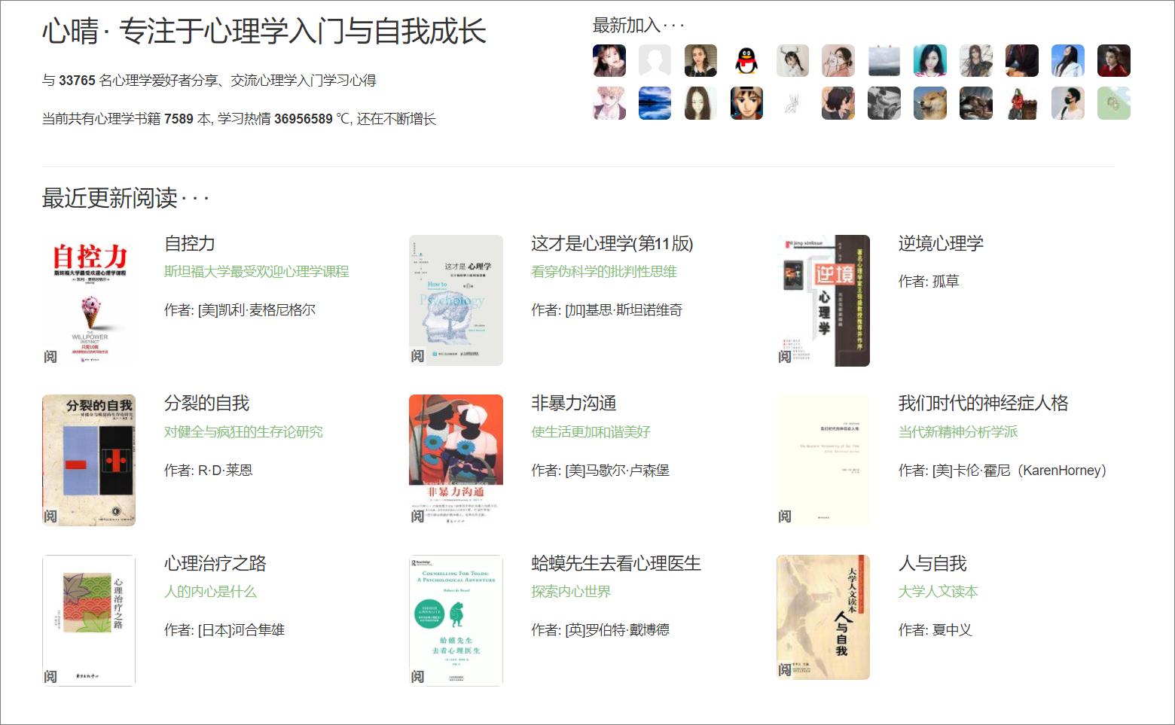Viewport: 1175px width, 725px height.
Task: Click the subtitle 看穿伪科学的批判性思维
Action: point(603,272)
